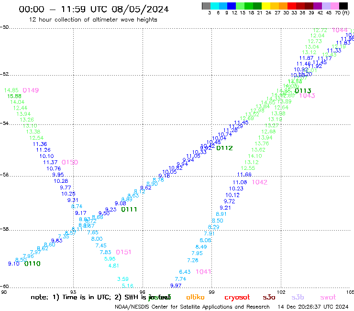Click the latitude axis label -54
Screen dimensions: 354x311
pos(4,123)
